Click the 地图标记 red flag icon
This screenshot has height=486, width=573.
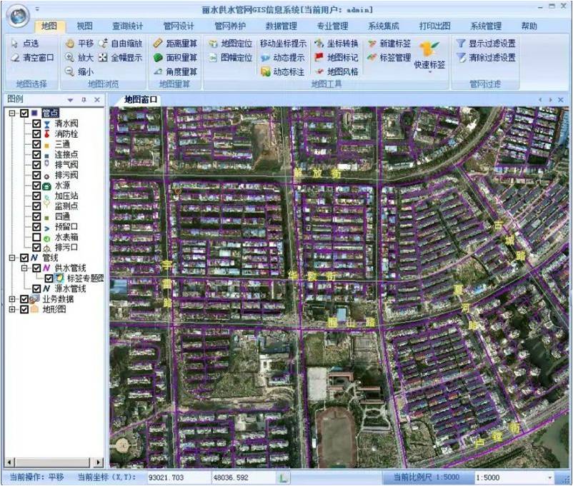pyautogui.click(x=319, y=58)
